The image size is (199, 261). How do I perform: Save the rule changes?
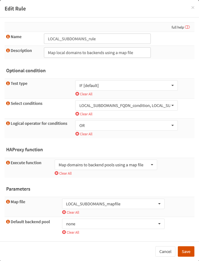pos(186,251)
